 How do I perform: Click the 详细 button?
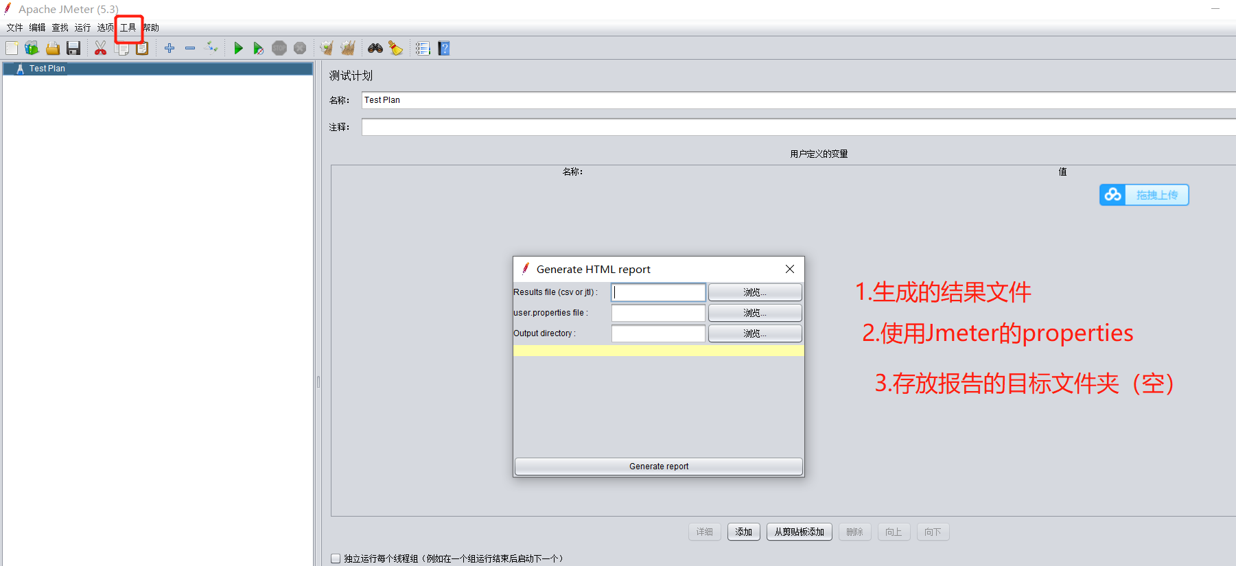click(x=705, y=532)
